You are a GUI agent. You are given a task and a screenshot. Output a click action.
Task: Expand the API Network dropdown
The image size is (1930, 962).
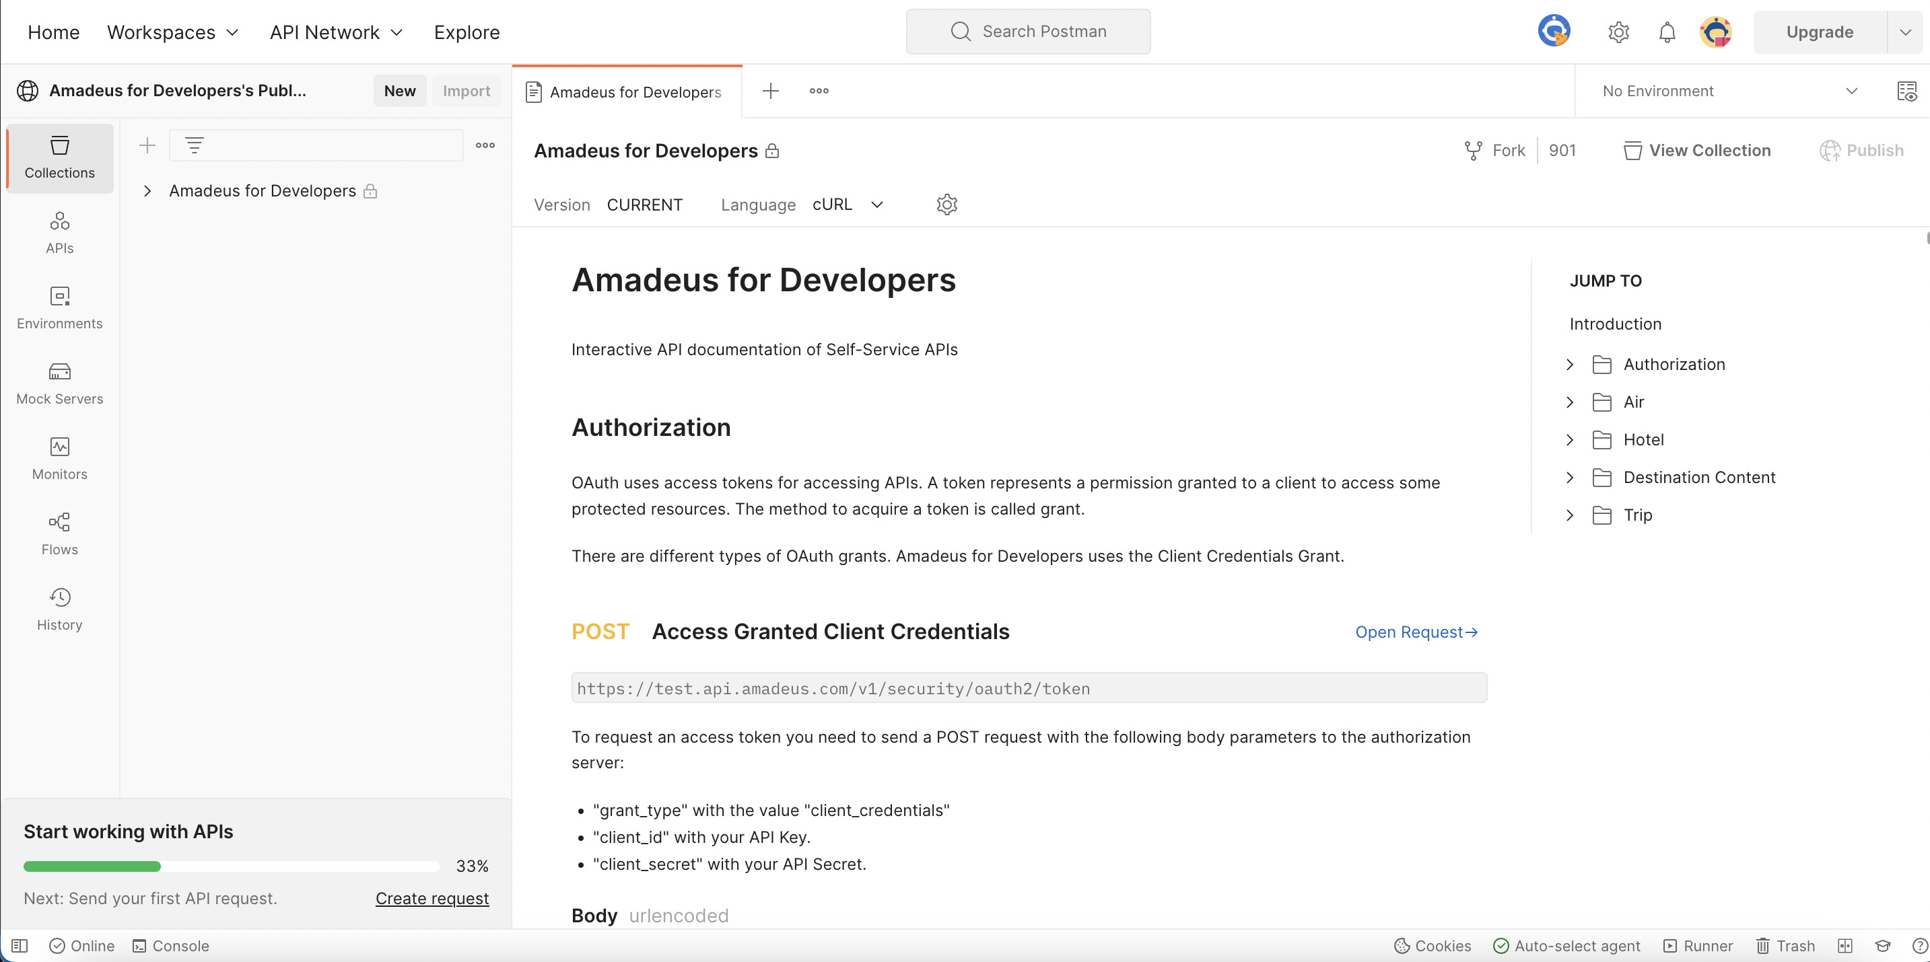click(x=337, y=32)
